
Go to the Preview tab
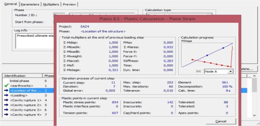pos(69,4)
